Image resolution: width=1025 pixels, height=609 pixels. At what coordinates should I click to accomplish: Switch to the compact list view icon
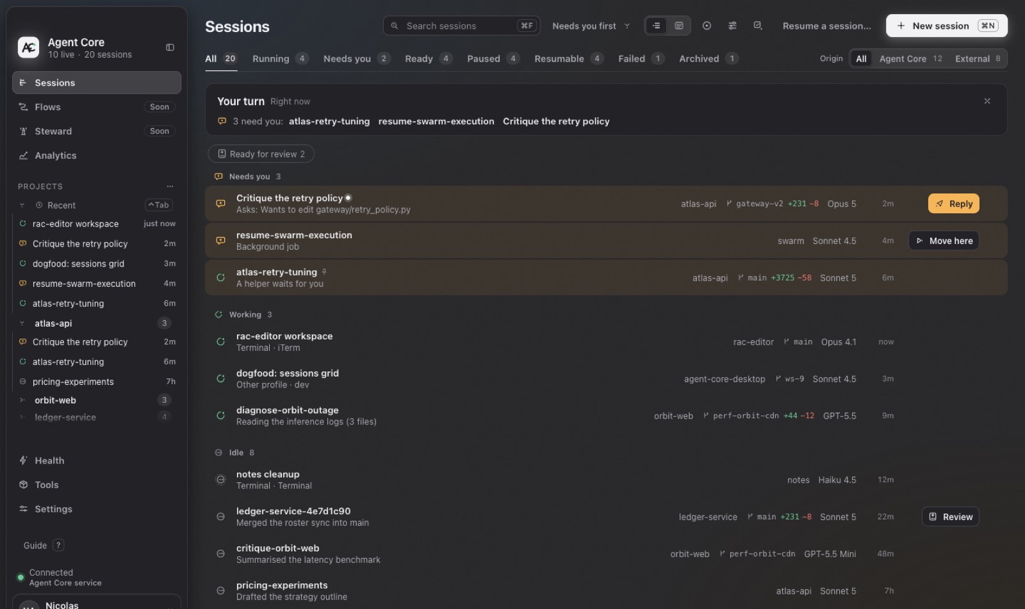coord(656,26)
